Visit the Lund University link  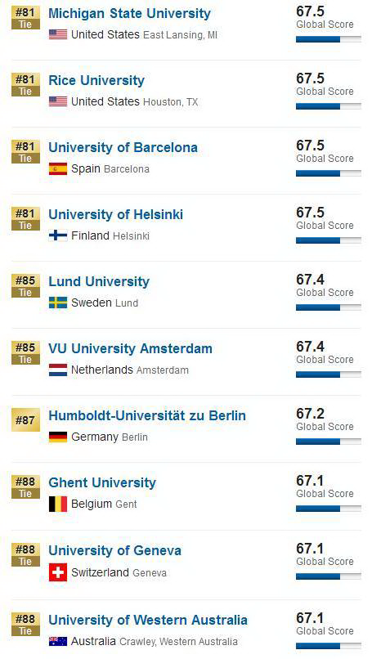click(99, 281)
